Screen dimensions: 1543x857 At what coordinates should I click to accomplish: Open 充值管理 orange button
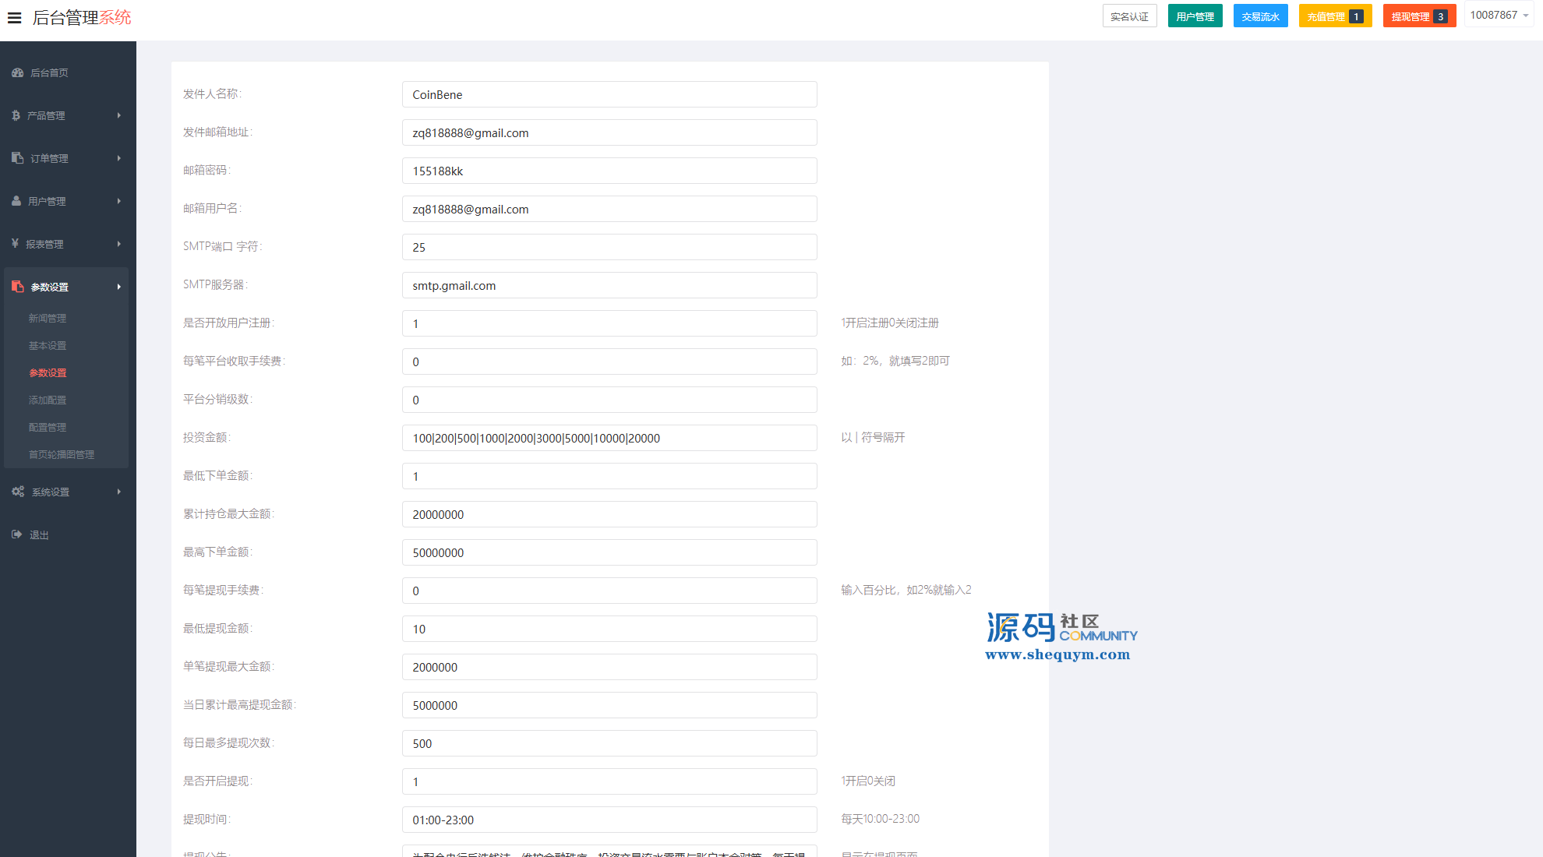[x=1335, y=16]
